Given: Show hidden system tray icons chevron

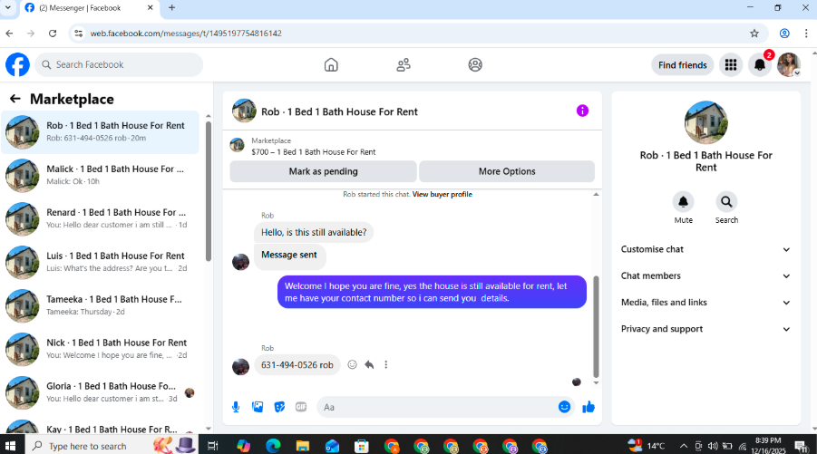Looking at the screenshot, I should coord(684,446).
